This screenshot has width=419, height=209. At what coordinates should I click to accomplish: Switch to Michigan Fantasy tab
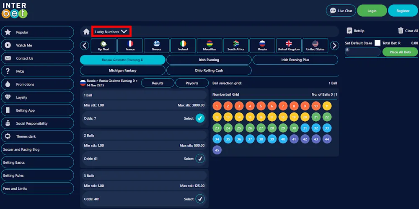(123, 71)
